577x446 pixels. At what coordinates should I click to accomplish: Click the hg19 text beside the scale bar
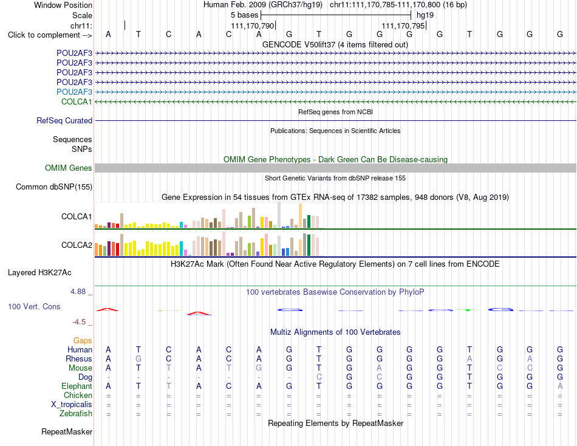click(x=425, y=15)
